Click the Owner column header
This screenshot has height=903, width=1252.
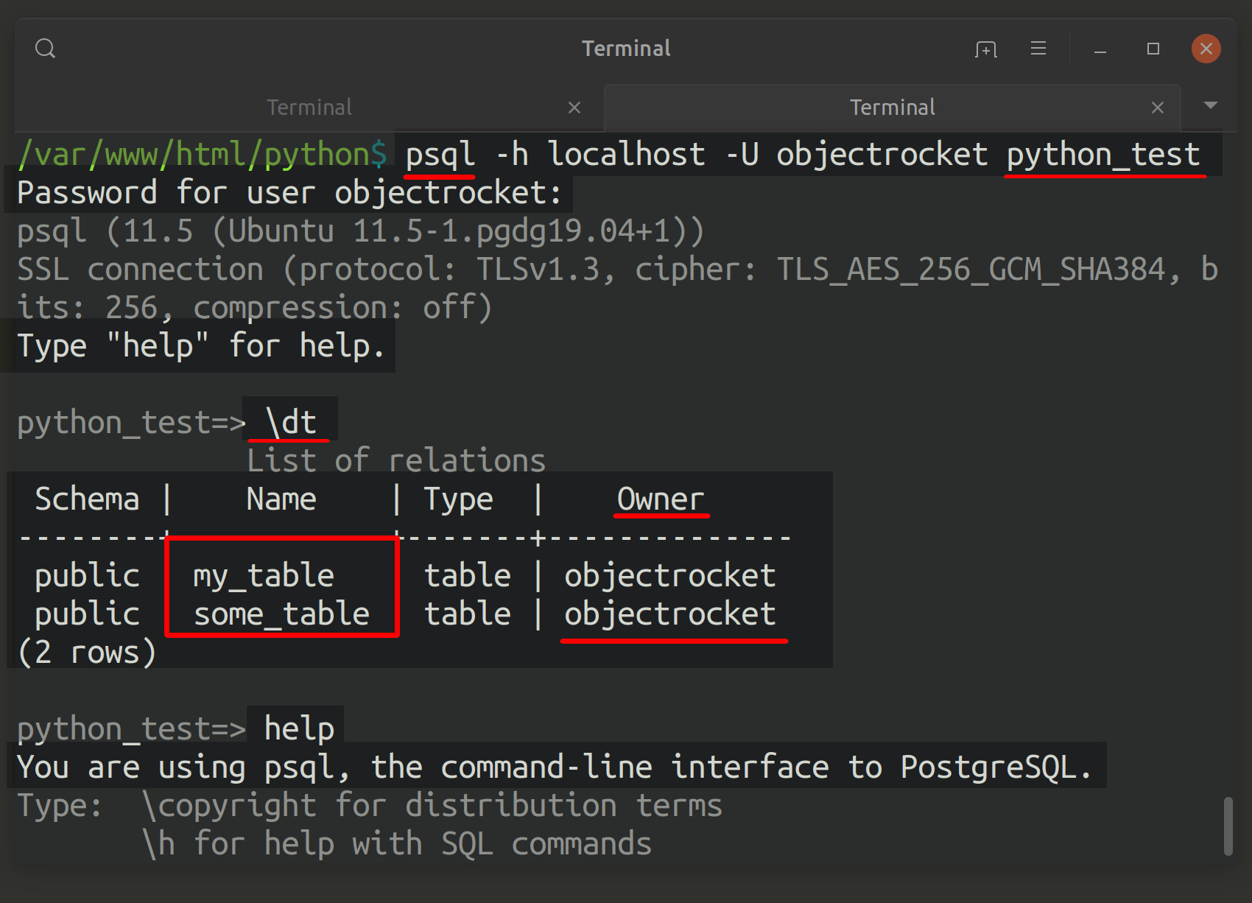click(661, 499)
